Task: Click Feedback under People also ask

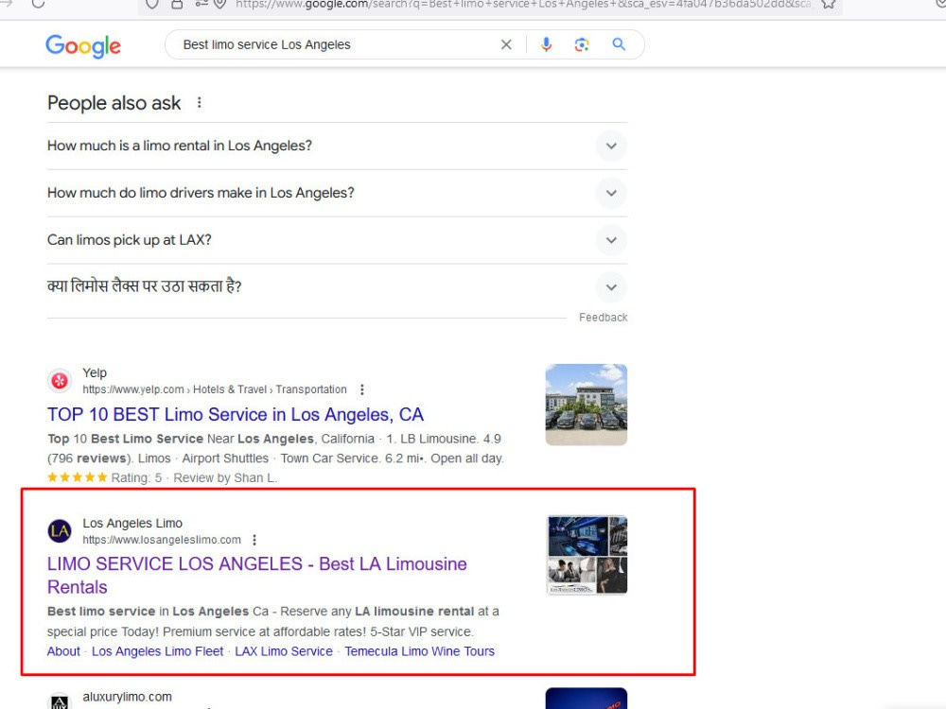Action: click(x=603, y=317)
